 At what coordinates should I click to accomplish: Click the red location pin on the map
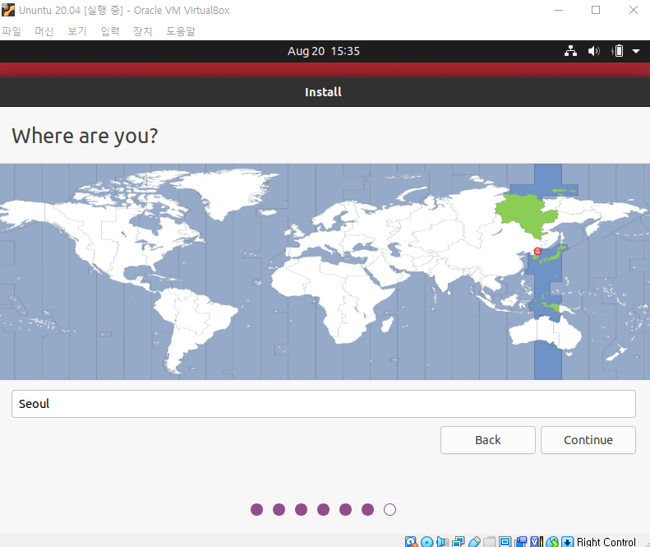pos(537,252)
